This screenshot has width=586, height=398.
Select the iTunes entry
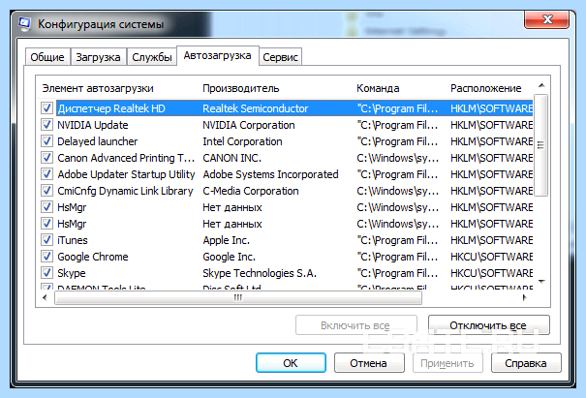pos(73,240)
